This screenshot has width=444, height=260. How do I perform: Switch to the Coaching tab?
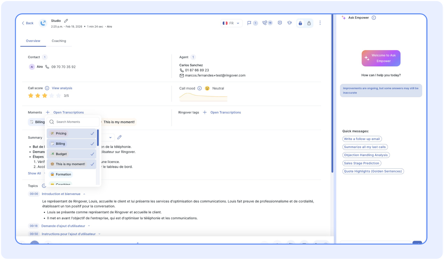pyautogui.click(x=59, y=41)
